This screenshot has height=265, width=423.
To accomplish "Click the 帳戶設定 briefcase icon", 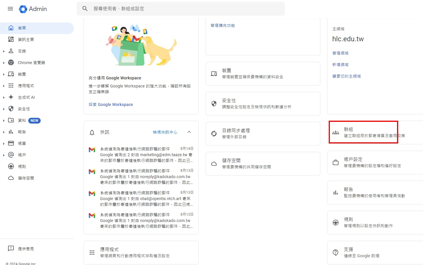I will coord(336,163).
